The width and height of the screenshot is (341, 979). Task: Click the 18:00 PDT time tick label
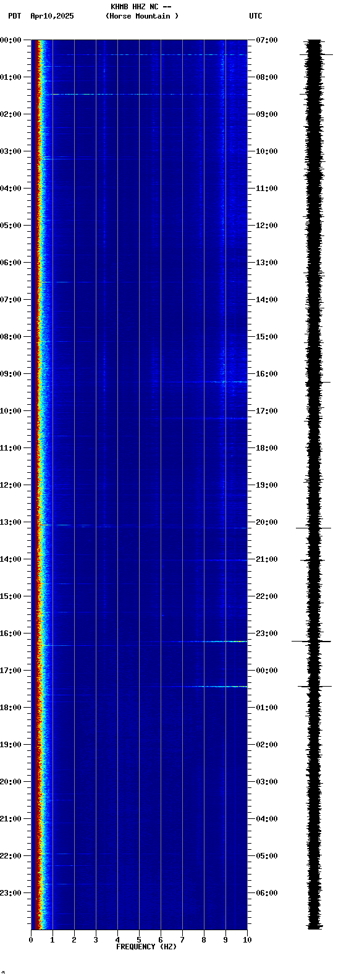(x=11, y=708)
